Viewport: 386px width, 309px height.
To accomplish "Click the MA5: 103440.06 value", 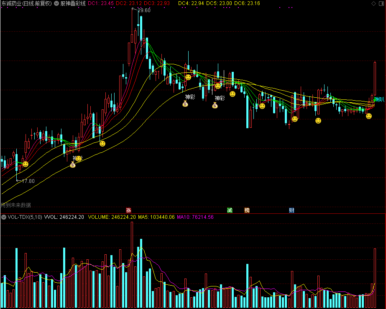I will [156, 217].
